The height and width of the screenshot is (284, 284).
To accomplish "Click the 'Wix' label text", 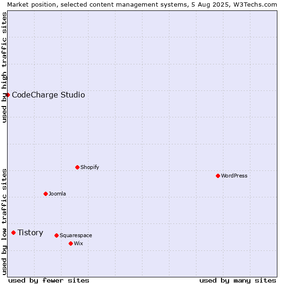I will (x=78, y=243).
